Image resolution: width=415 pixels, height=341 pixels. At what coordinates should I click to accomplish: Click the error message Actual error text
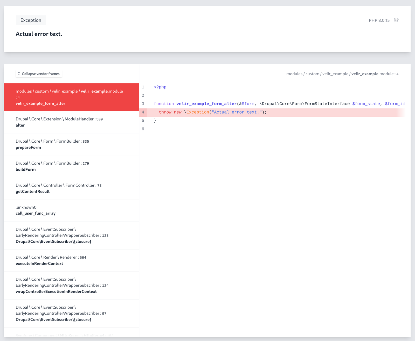(39, 34)
